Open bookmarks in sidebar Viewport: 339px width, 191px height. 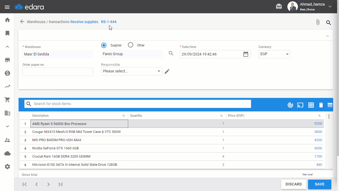[7, 33]
